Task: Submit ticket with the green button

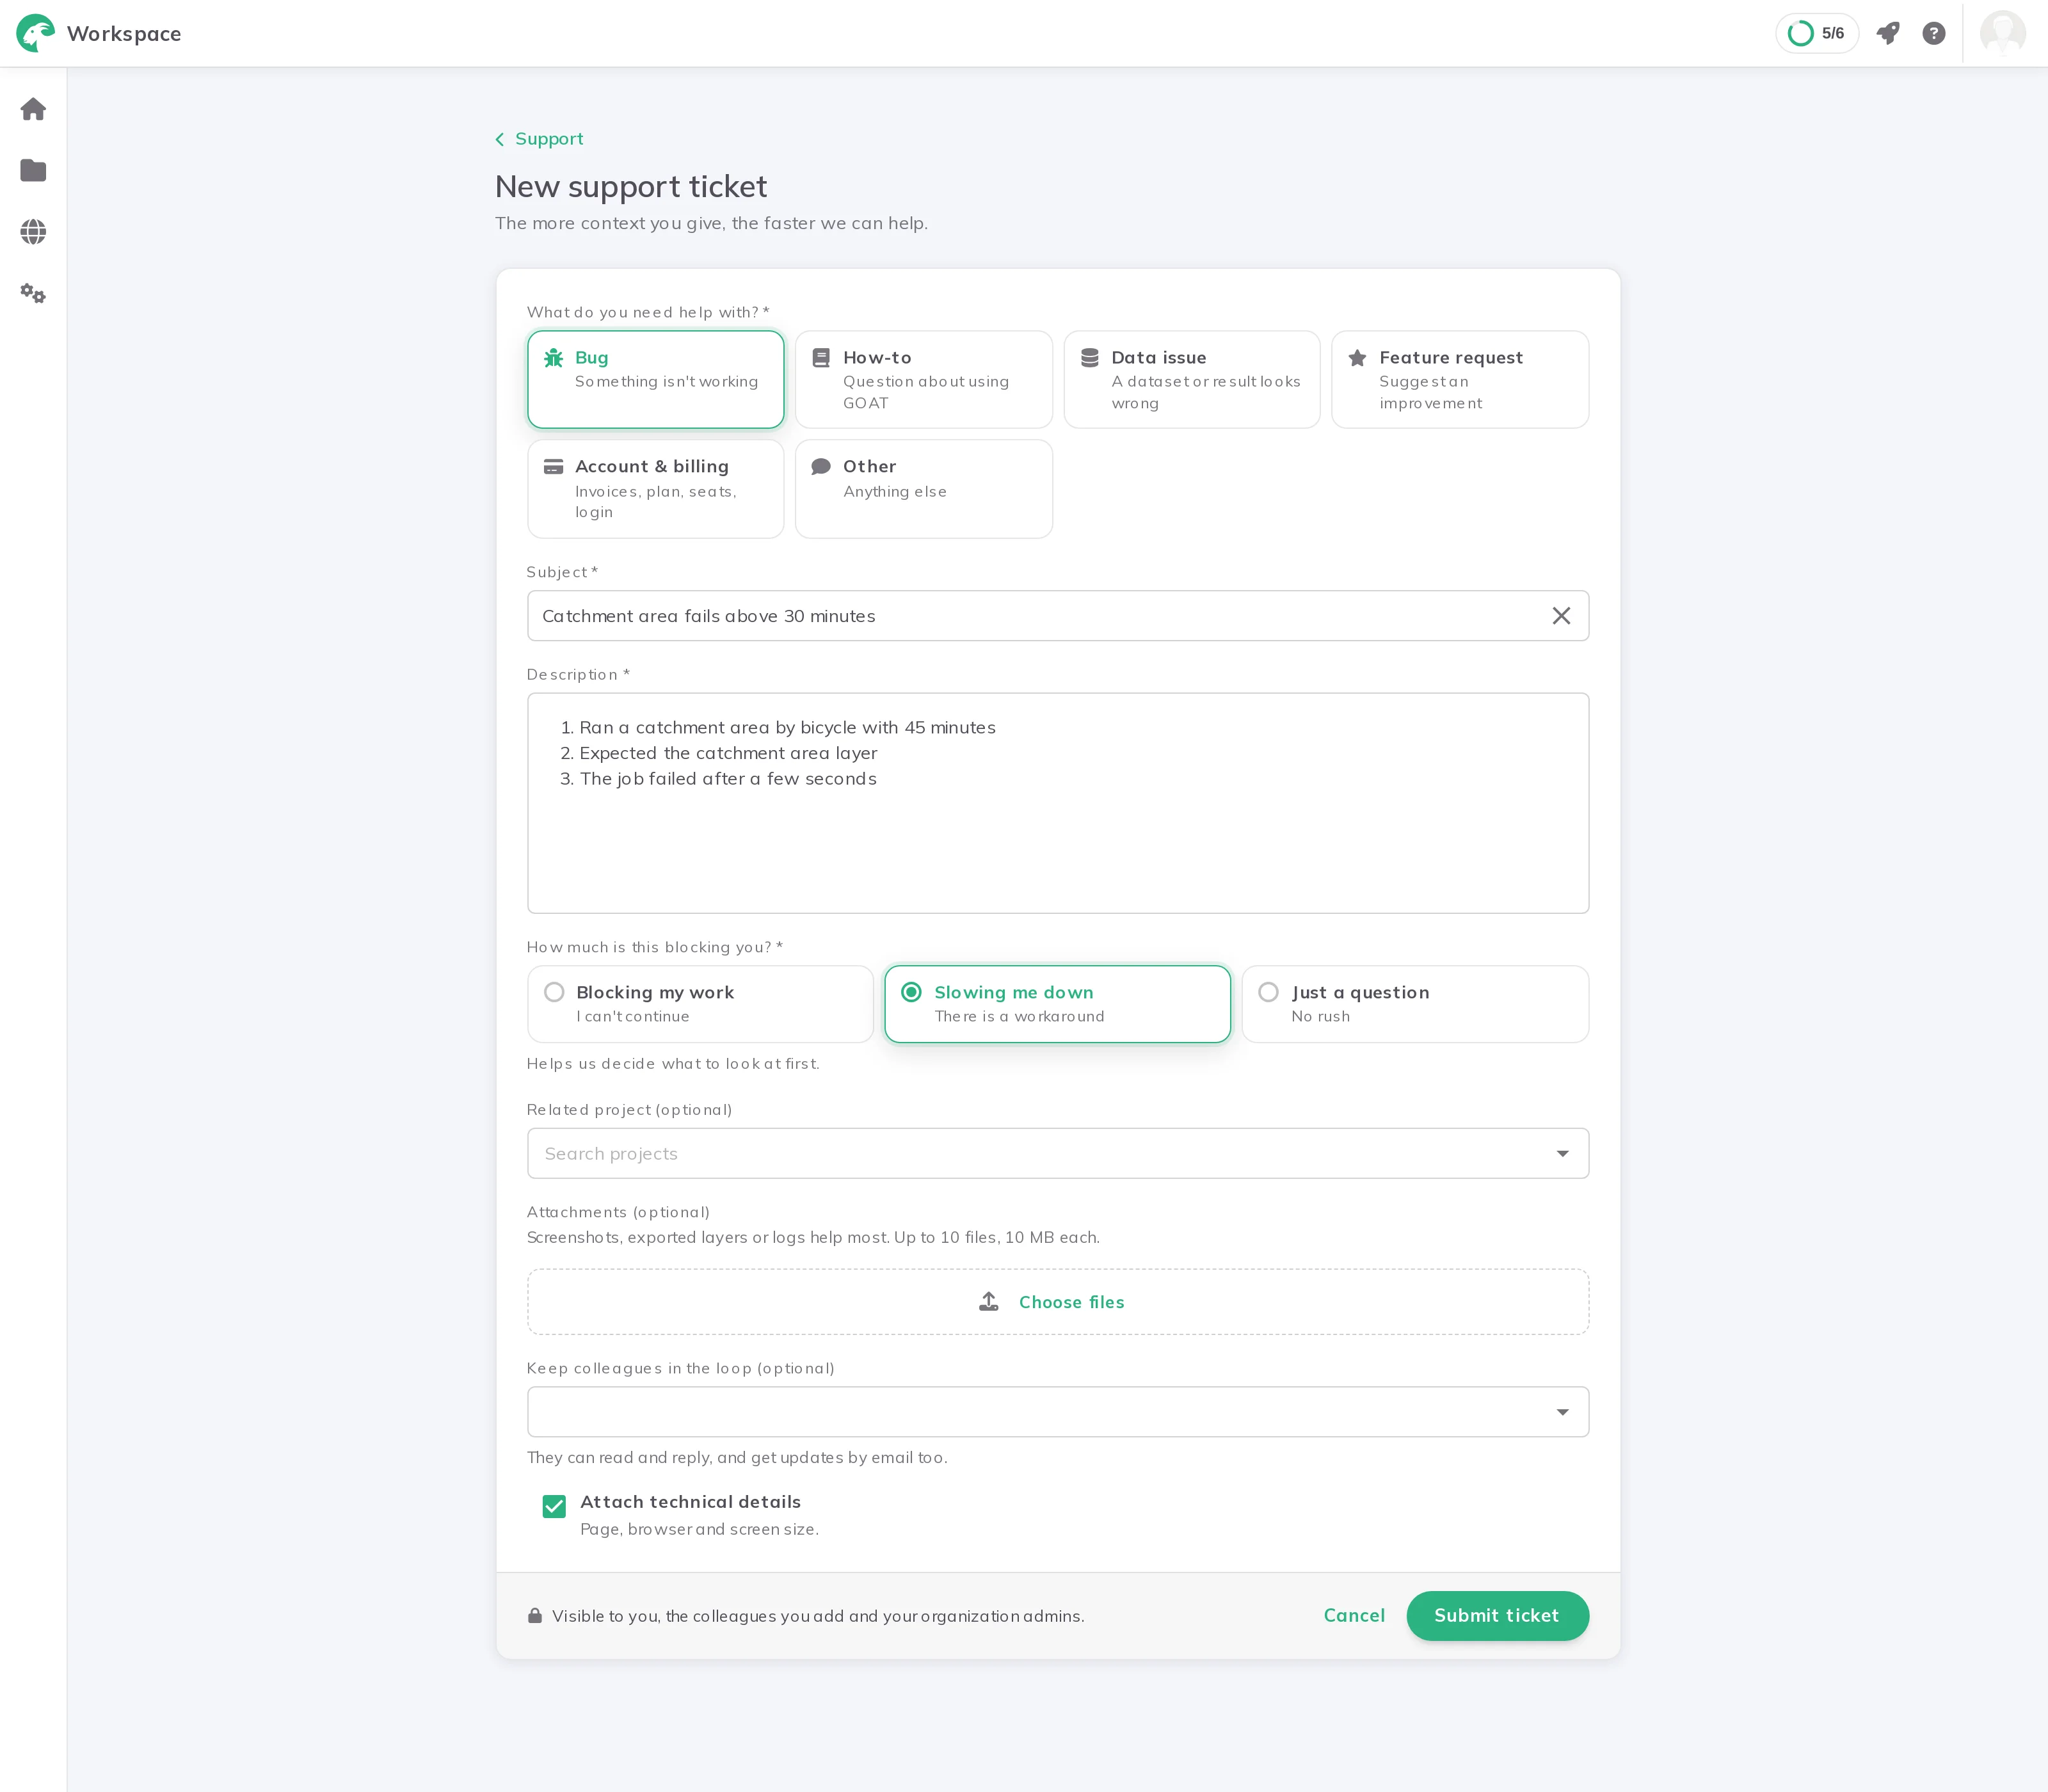Action: [1497, 1615]
